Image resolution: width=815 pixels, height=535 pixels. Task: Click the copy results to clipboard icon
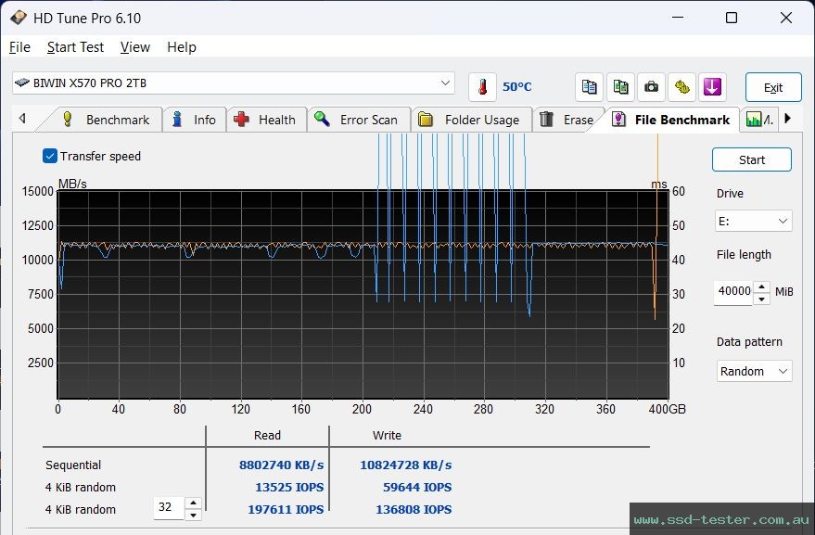pyautogui.click(x=589, y=86)
